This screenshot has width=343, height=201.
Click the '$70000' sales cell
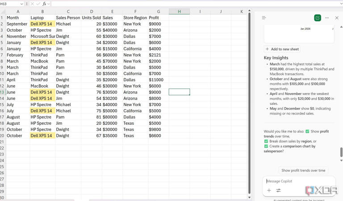(112, 61)
